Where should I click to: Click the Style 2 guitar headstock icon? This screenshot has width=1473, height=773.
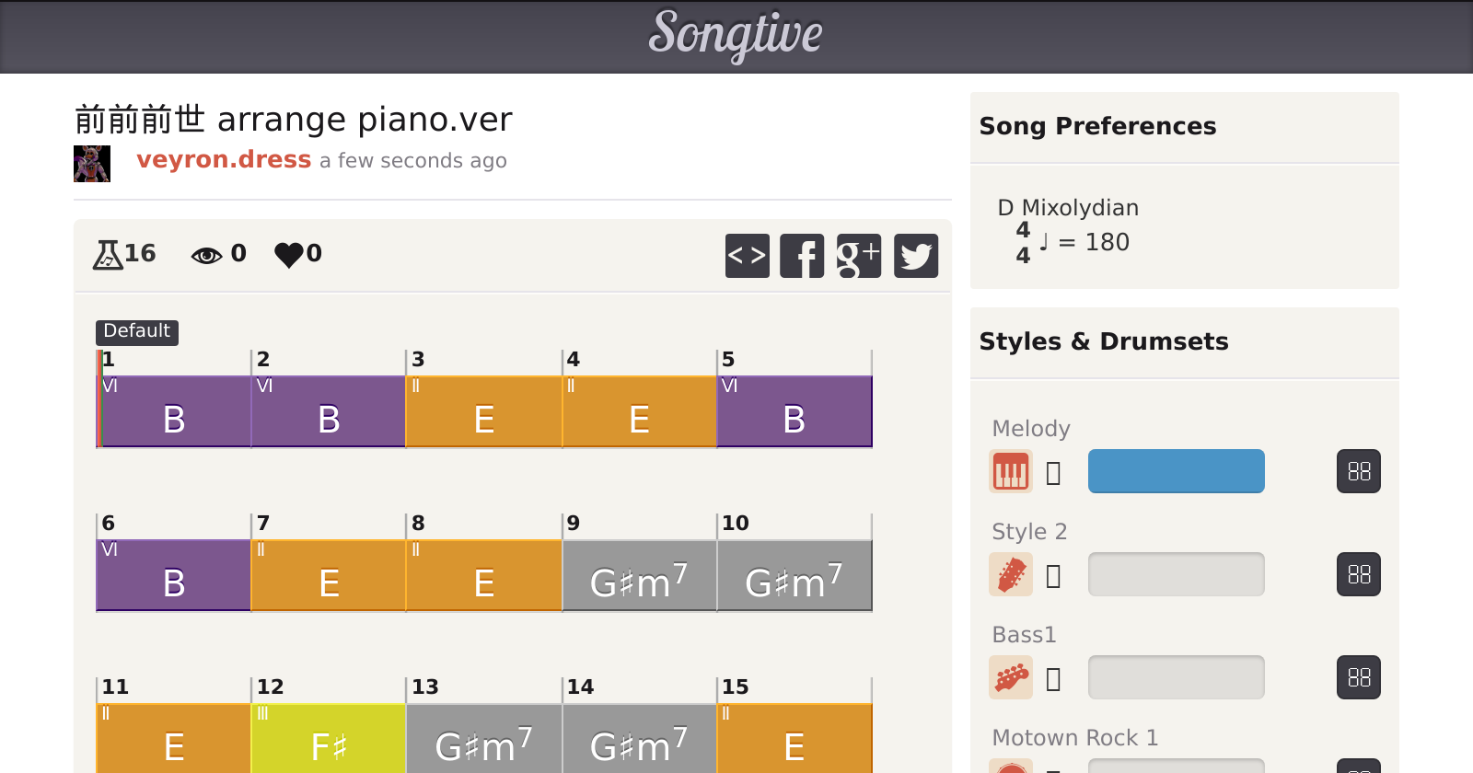pyautogui.click(x=1010, y=574)
